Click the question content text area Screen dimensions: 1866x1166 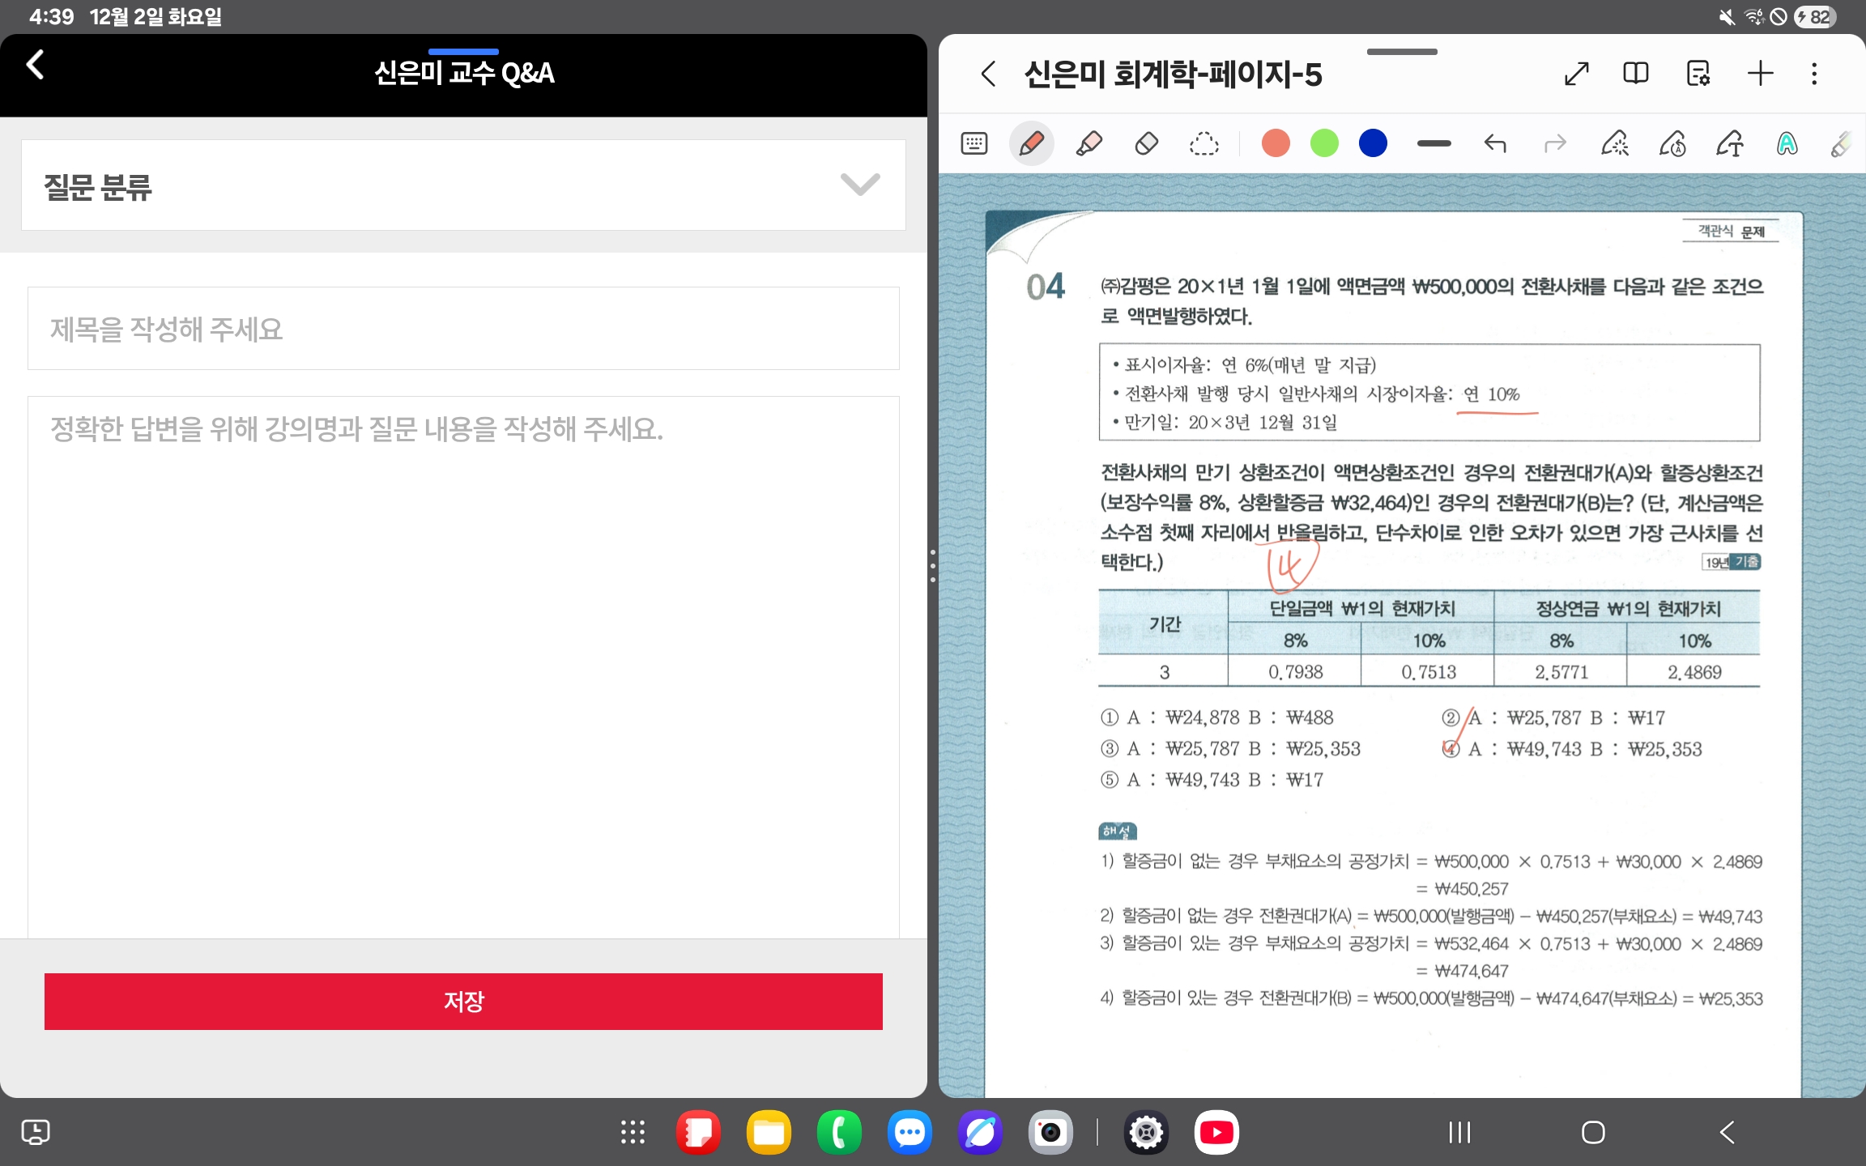pyautogui.click(x=463, y=664)
